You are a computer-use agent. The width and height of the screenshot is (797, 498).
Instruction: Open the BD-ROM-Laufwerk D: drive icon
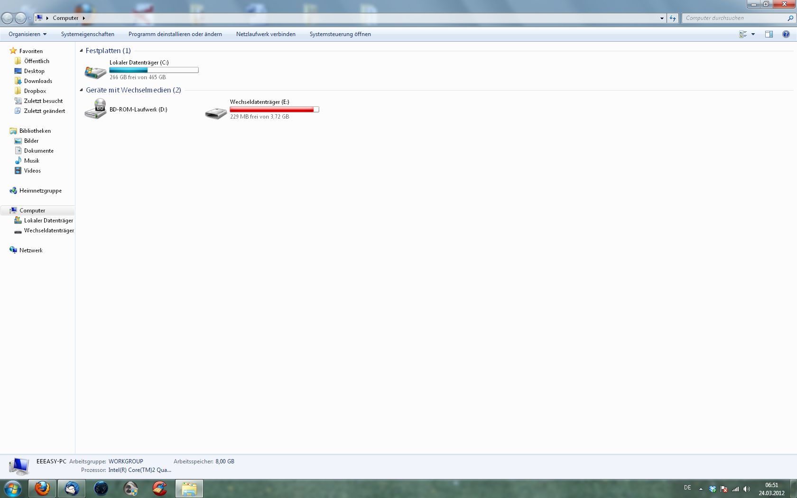click(95, 109)
